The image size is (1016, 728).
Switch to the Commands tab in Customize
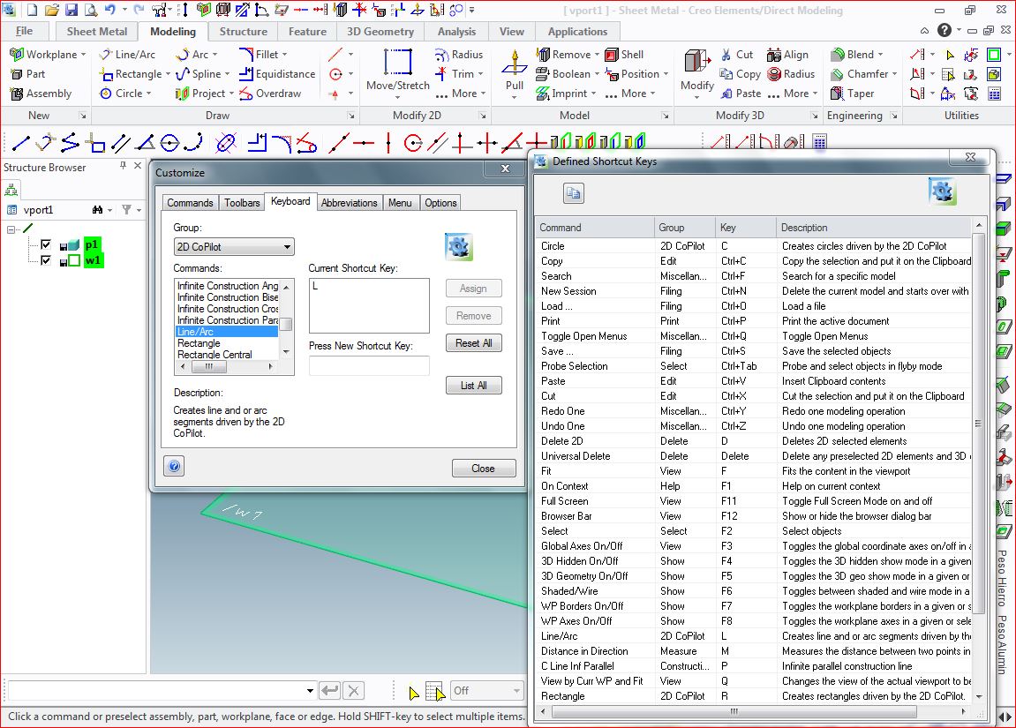[190, 203]
